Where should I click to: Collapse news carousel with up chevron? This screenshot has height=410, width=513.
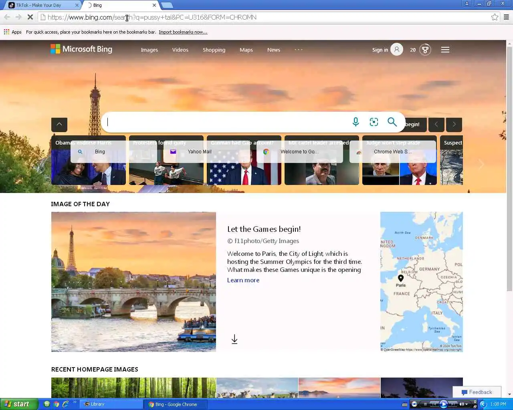59,125
